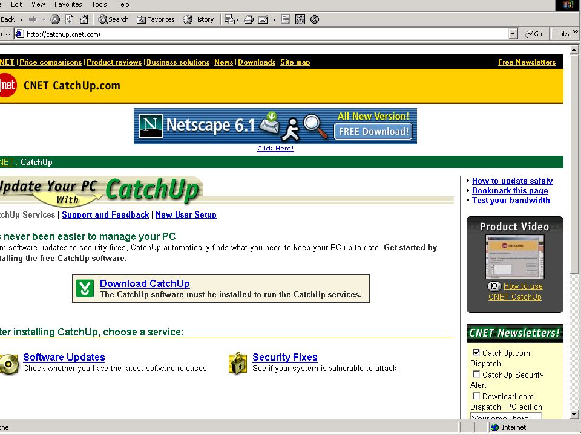The height and width of the screenshot is (435, 581).
Task: Open the Security Fixes link
Action: (285, 357)
